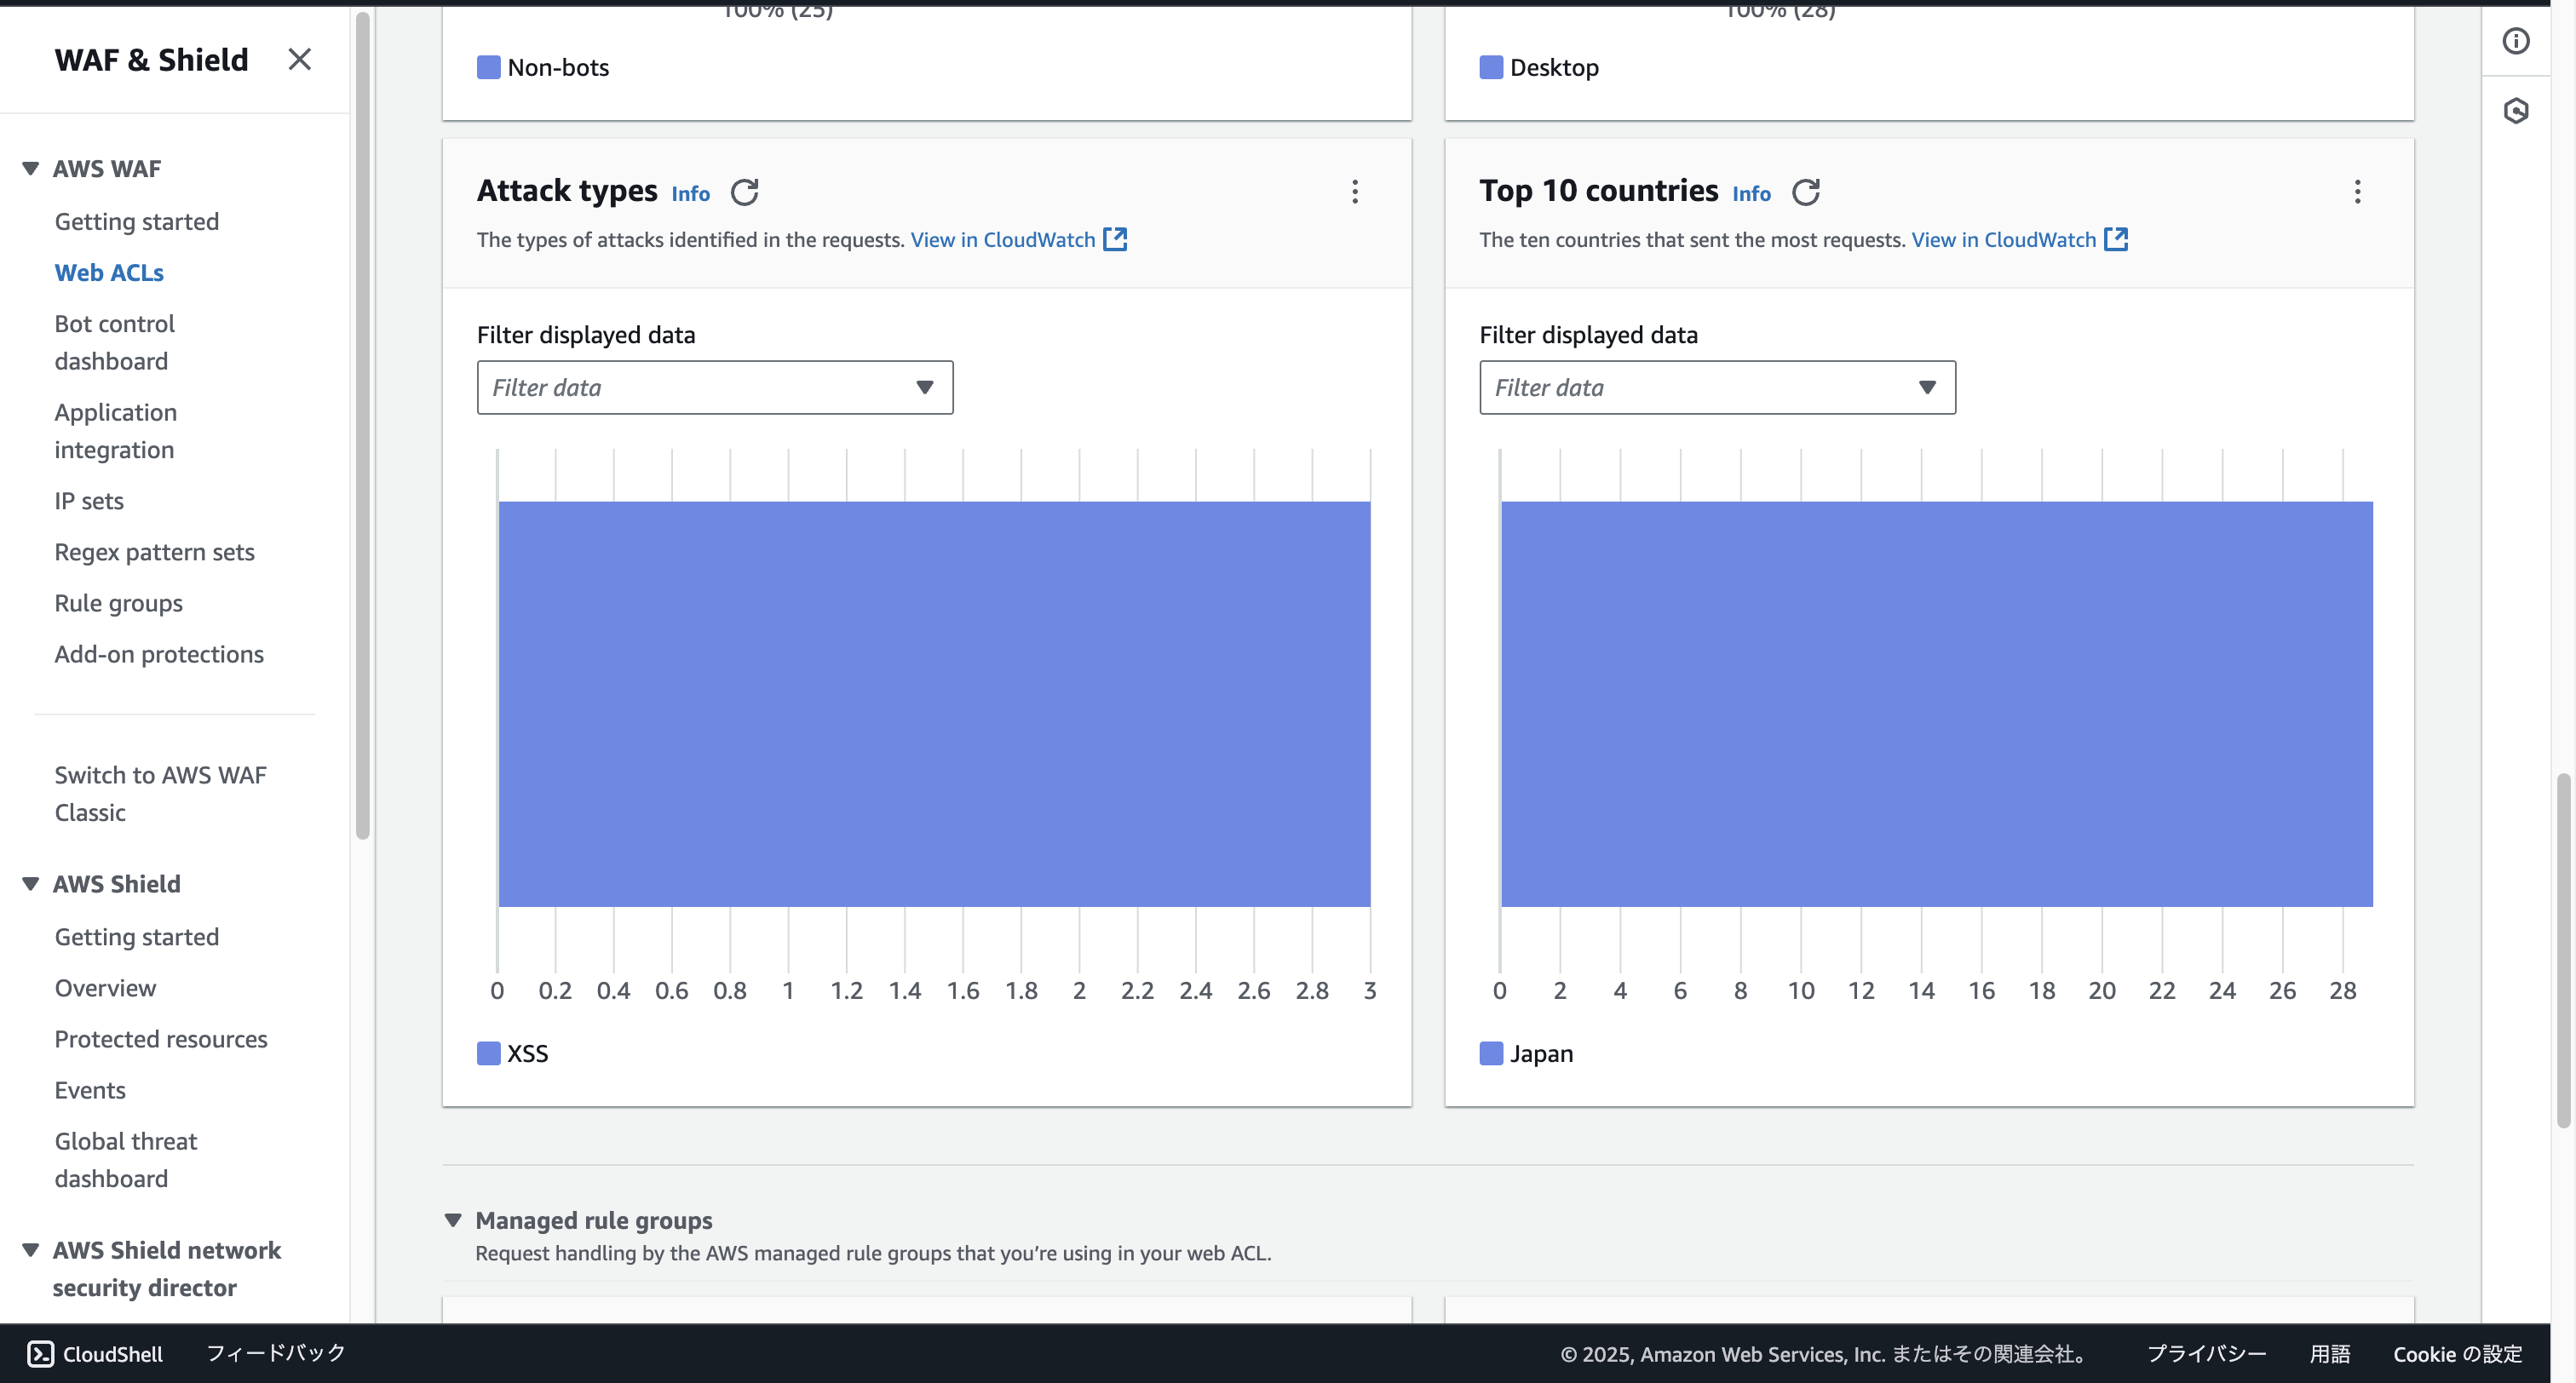Click external link icon for Attack types CloudWatch
2576x1383 pixels.
click(1115, 239)
